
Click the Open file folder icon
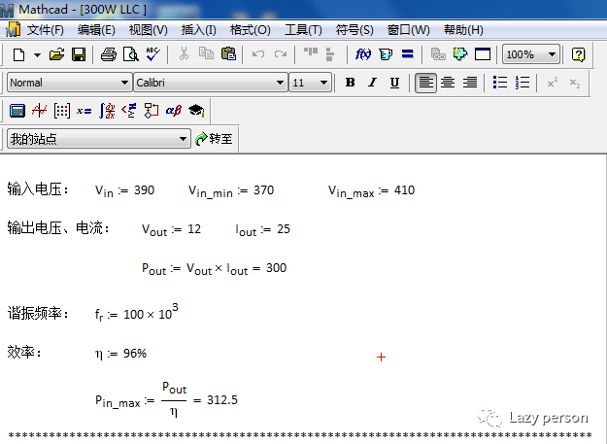[x=57, y=54]
